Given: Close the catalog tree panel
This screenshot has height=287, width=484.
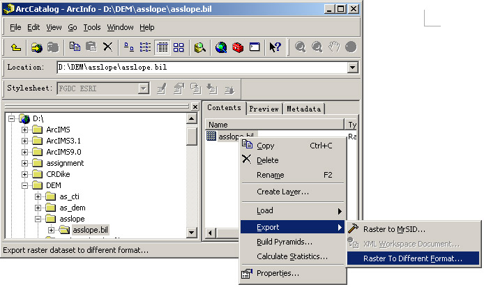Looking at the screenshot, I should point(195,107).
